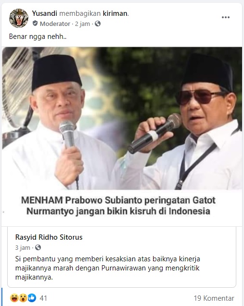Click the Benar ngga nehh caption text
The image size is (244, 306).
pyautogui.click(x=38, y=37)
